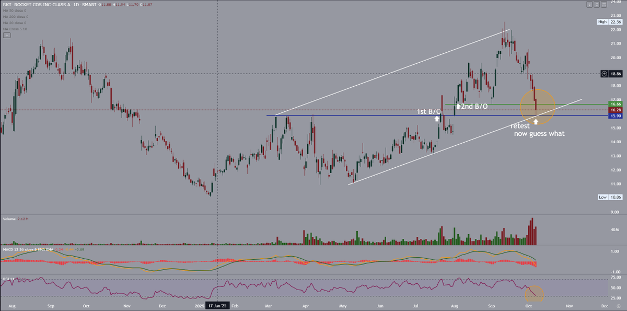Click the green 16.66 price axis label

pyautogui.click(x=617, y=105)
